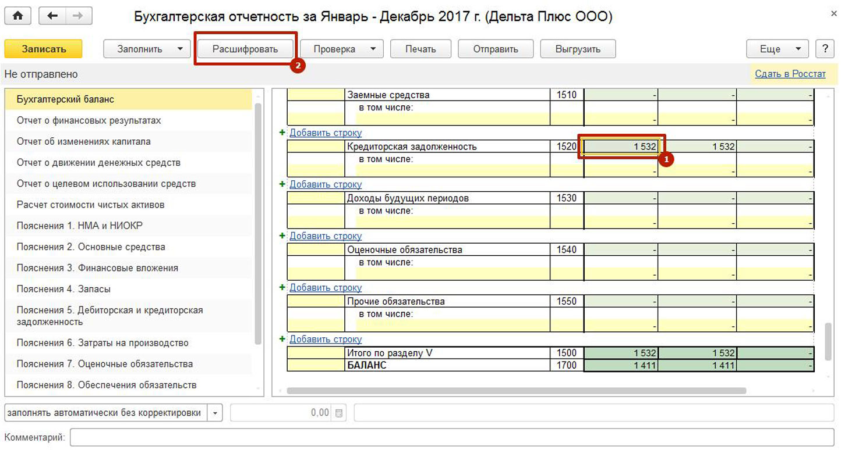This screenshot has width=841, height=450.
Task: Click into the Комментарий input field
Action: point(451,437)
